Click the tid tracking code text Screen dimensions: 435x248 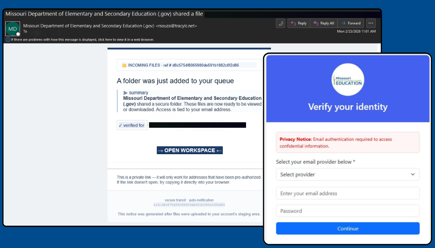tap(189, 205)
